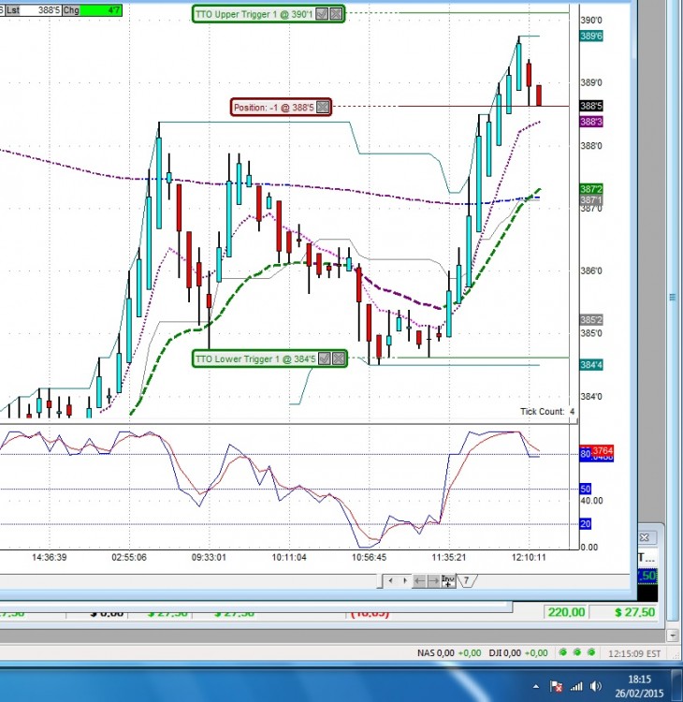
Task: Confirm the TTO Upper Trigger checkmark icon
Action: click(x=321, y=14)
